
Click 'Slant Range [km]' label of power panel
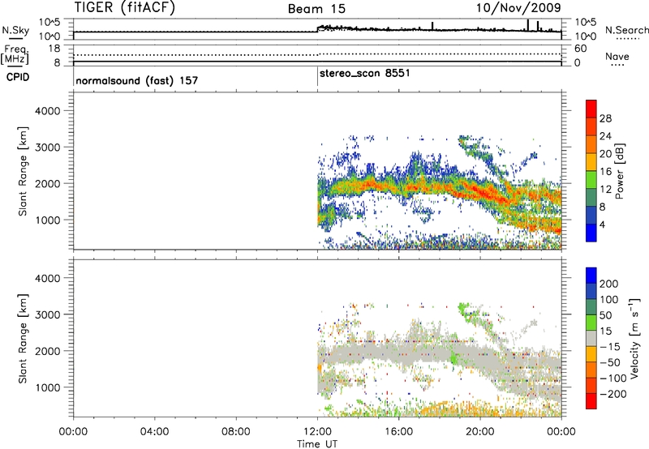23,171
